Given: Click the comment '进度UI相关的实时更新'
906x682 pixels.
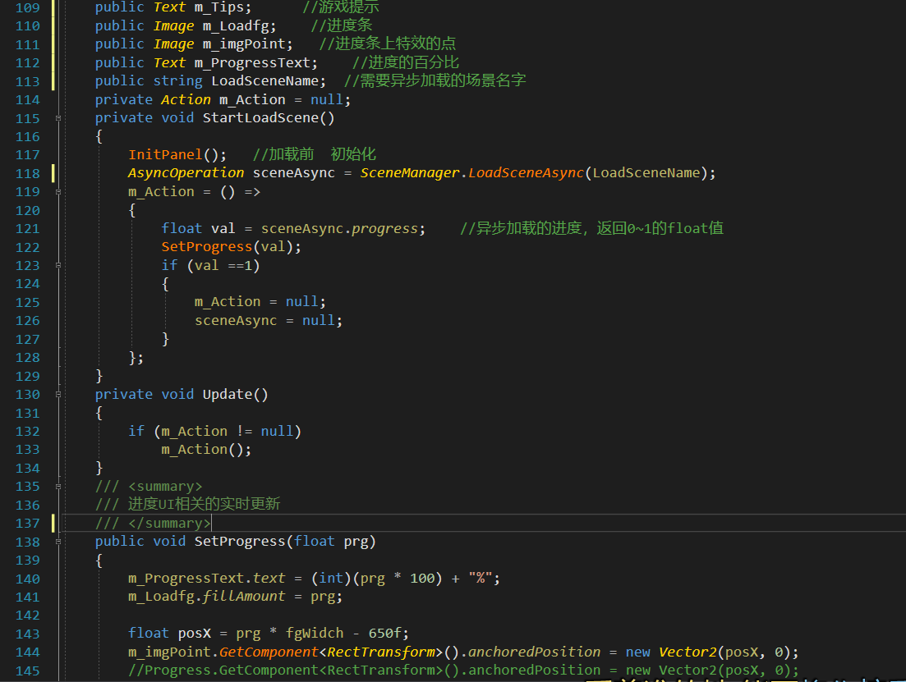Looking at the screenshot, I should [x=204, y=504].
